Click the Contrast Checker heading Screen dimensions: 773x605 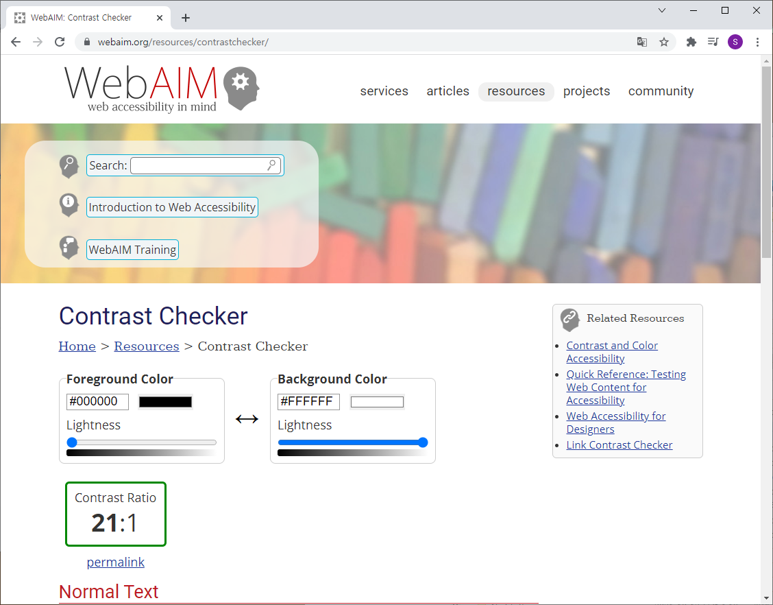click(154, 316)
